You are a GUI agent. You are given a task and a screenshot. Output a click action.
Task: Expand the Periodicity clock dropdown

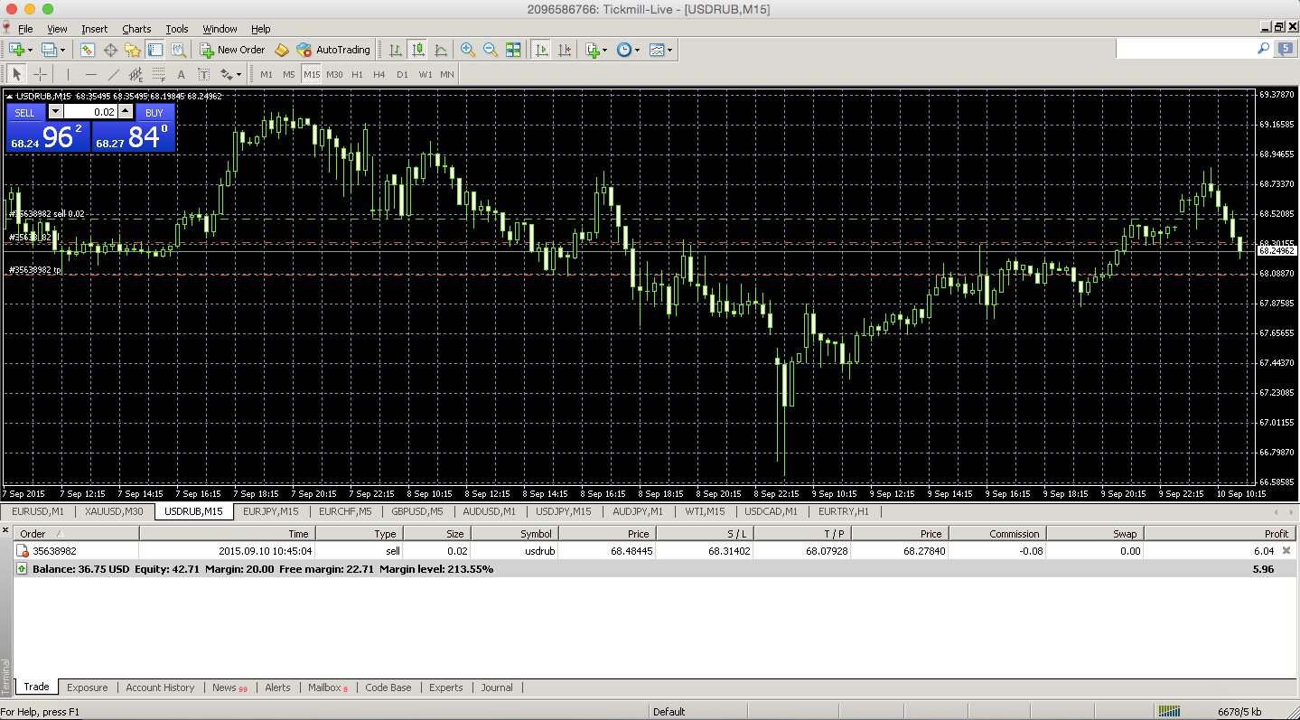pos(637,51)
